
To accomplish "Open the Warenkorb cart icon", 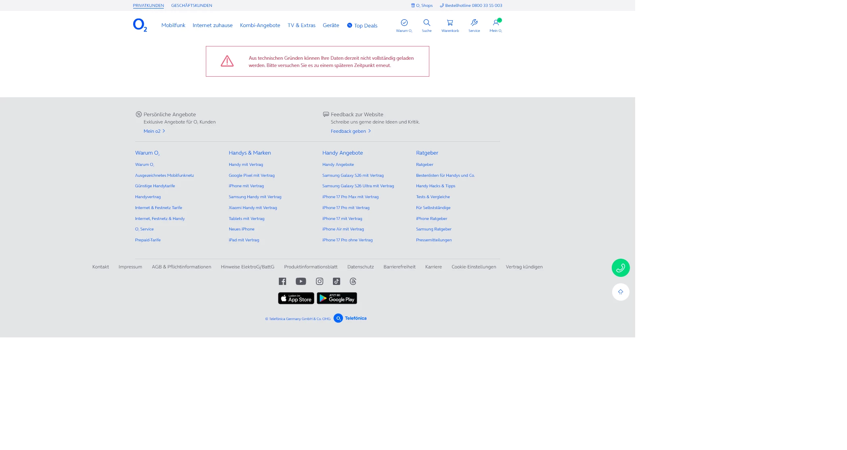I will click(450, 23).
